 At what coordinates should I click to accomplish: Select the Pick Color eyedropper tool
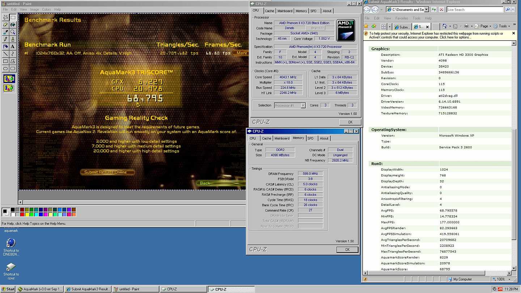pyautogui.click(x=6, y=32)
